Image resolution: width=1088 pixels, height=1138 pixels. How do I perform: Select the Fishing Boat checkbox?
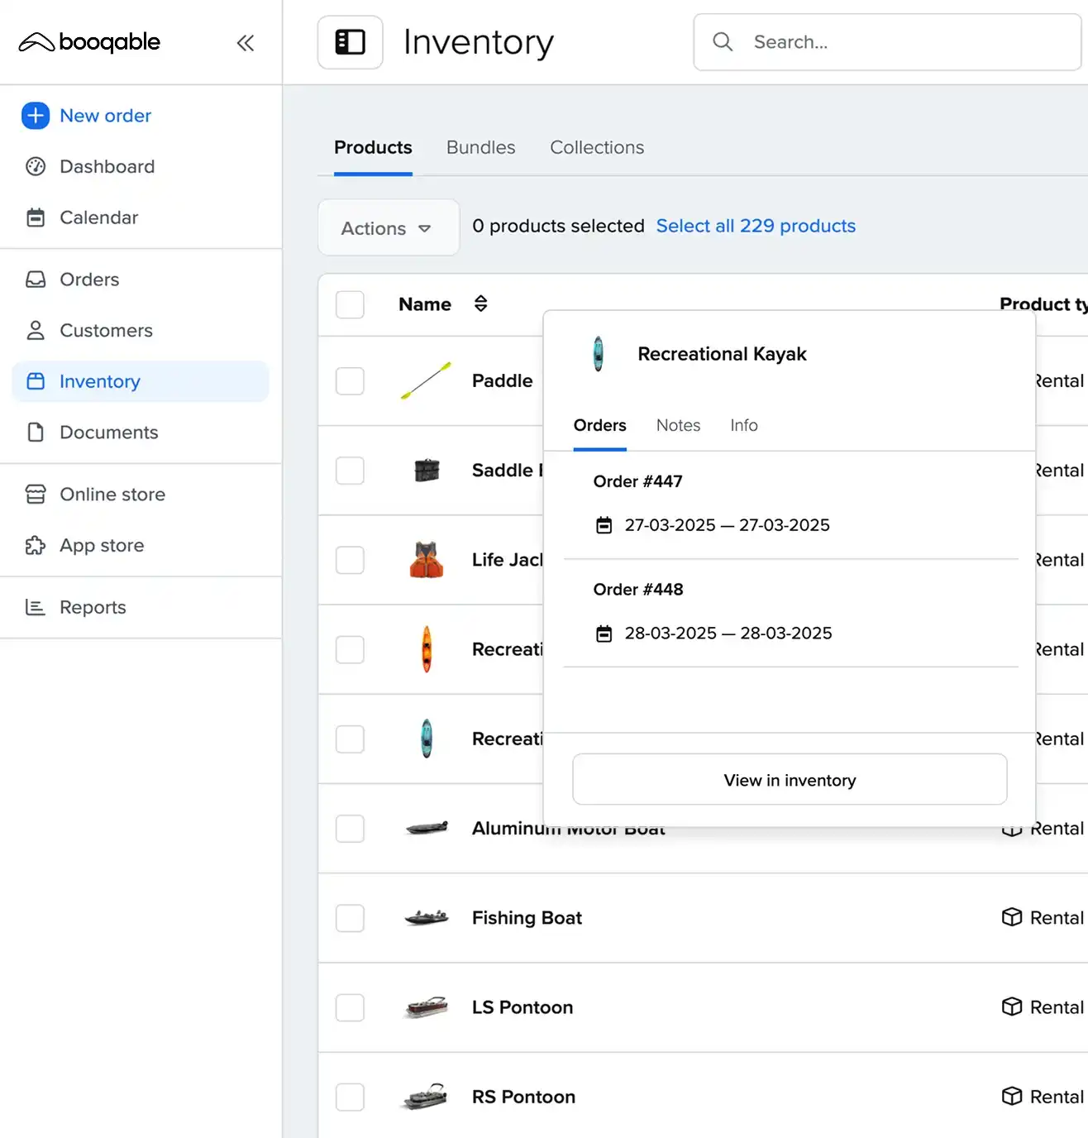(350, 918)
